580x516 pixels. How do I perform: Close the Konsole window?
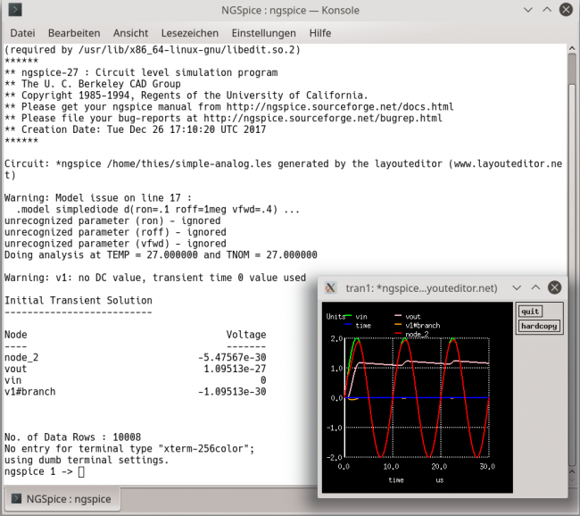click(x=566, y=10)
